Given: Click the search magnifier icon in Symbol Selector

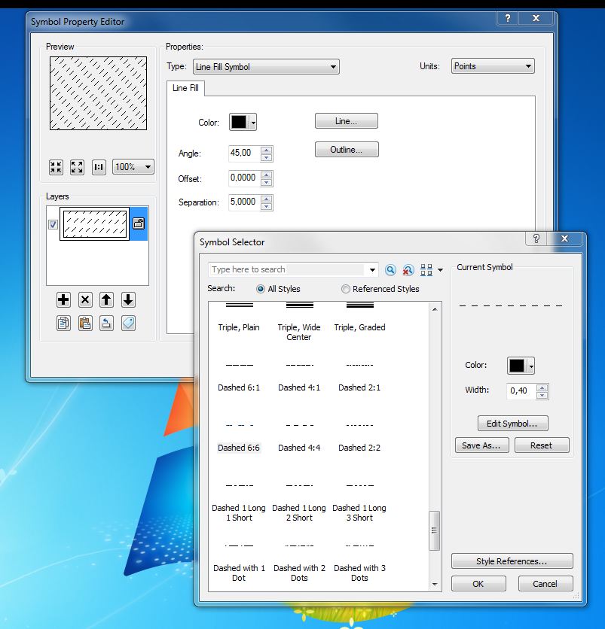Looking at the screenshot, I should click(x=390, y=270).
